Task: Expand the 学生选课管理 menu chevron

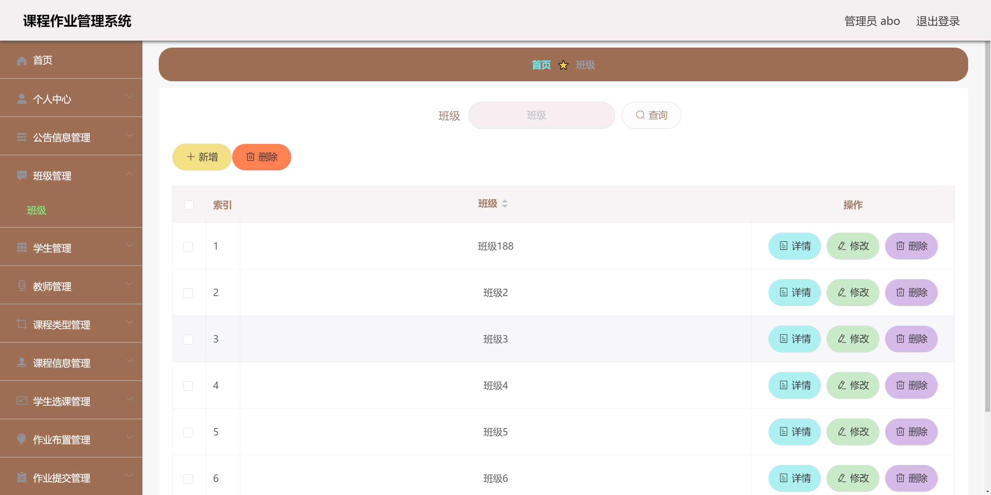Action: (x=130, y=399)
